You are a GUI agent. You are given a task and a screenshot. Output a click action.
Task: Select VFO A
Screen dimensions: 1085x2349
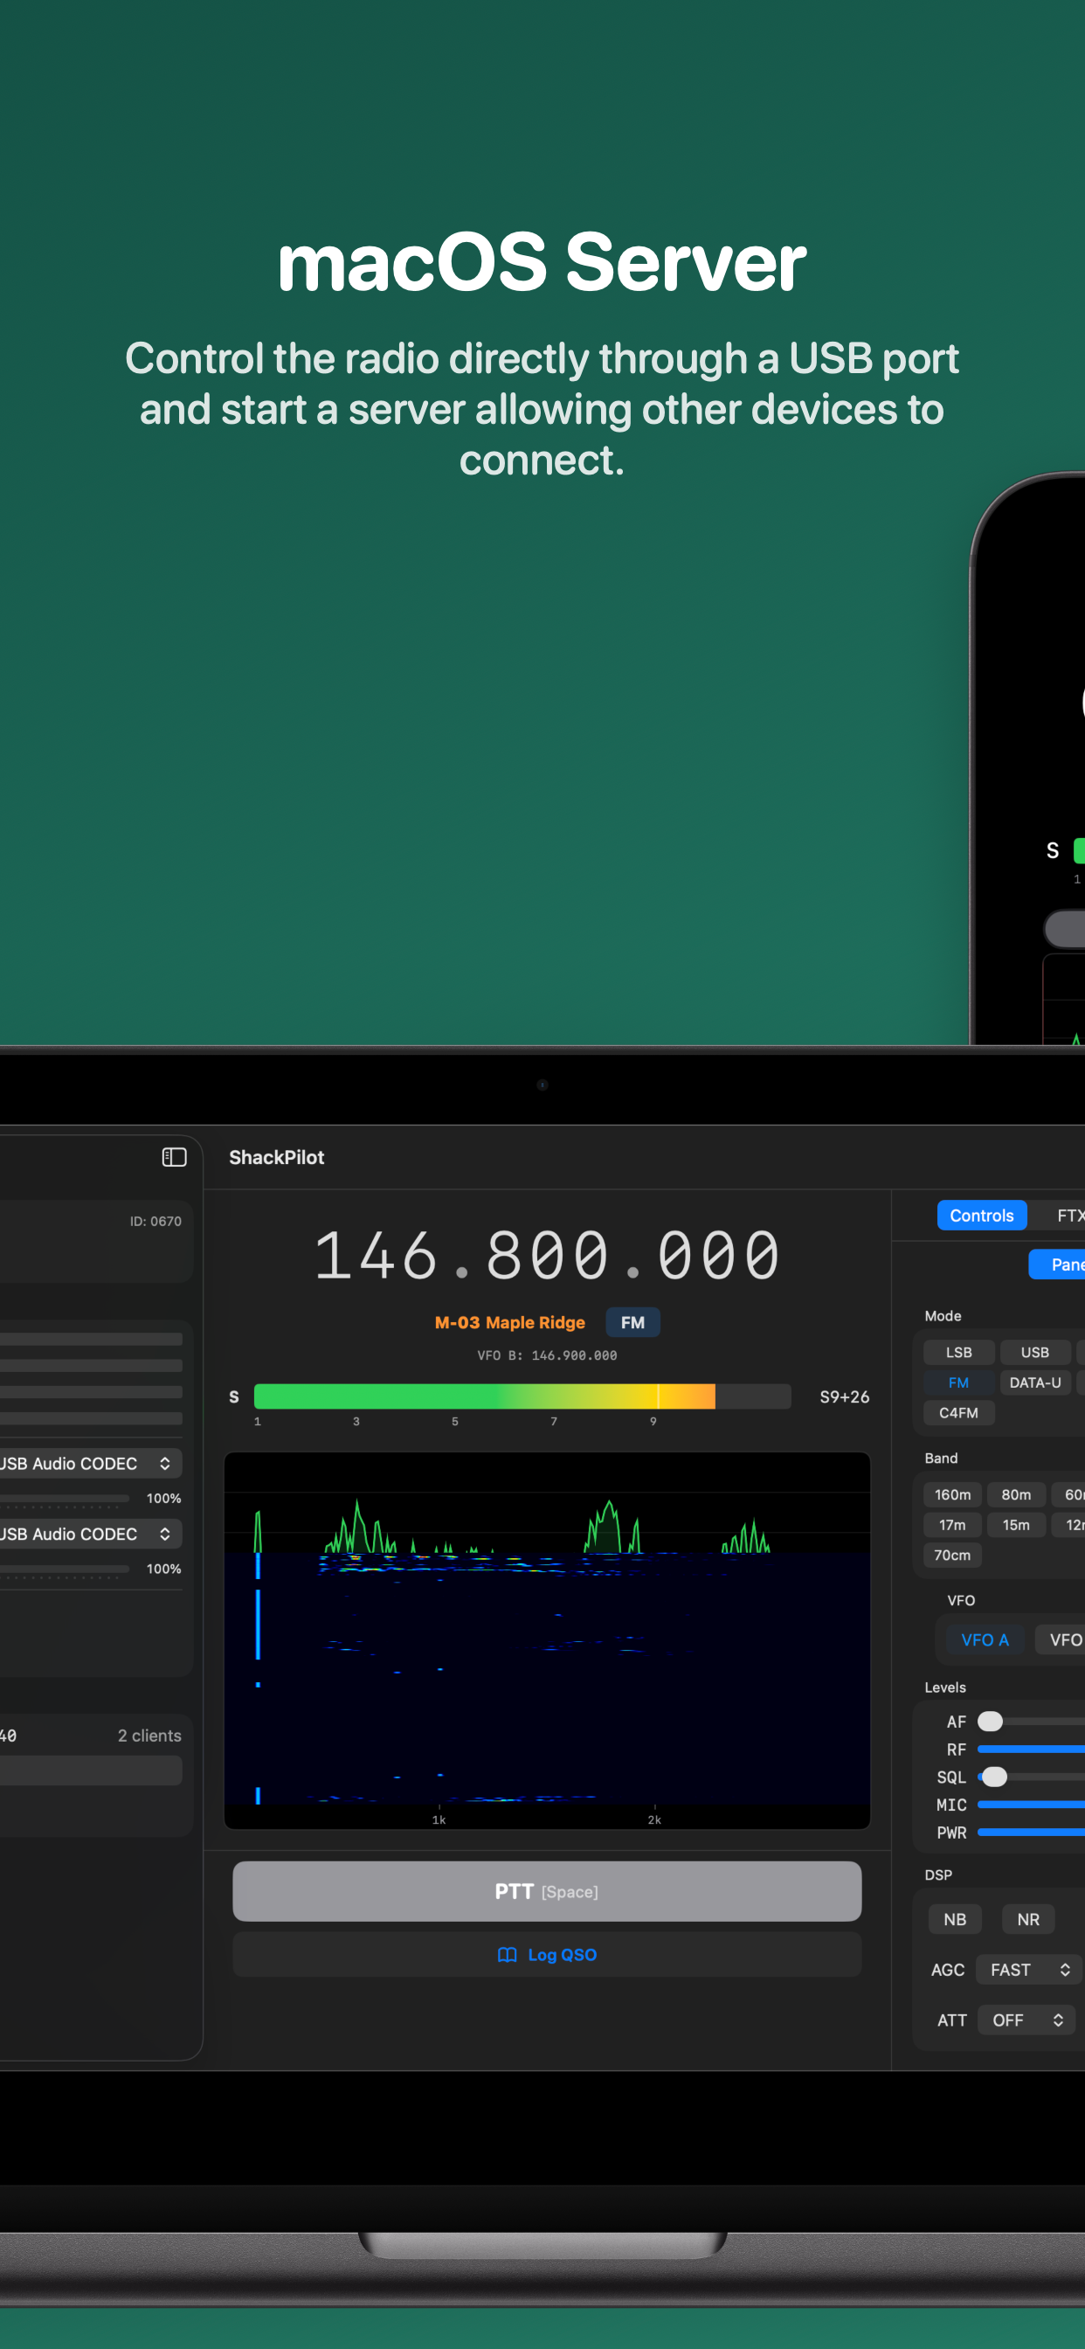985,1639
